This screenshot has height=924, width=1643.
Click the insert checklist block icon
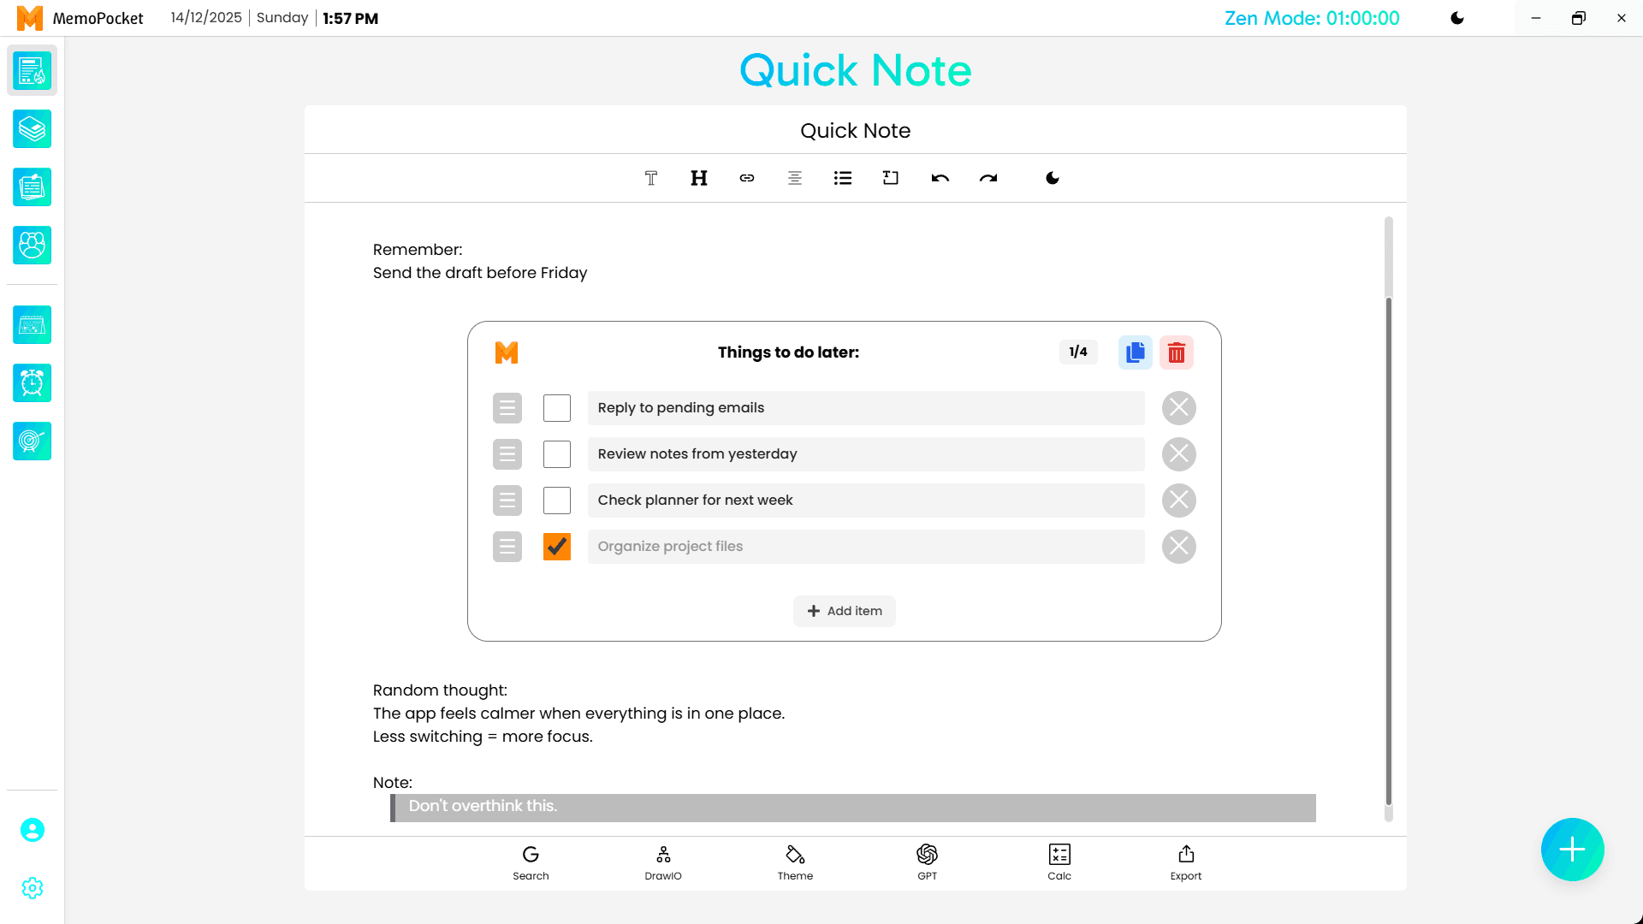pyautogui.click(x=891, y=178)
